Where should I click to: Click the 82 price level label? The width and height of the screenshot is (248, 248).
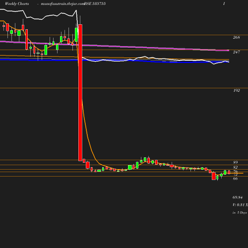236,167
